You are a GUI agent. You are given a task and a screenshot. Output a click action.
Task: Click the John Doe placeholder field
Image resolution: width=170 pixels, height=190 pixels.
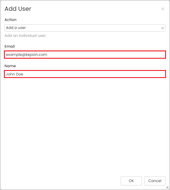[x=85, y=74]
